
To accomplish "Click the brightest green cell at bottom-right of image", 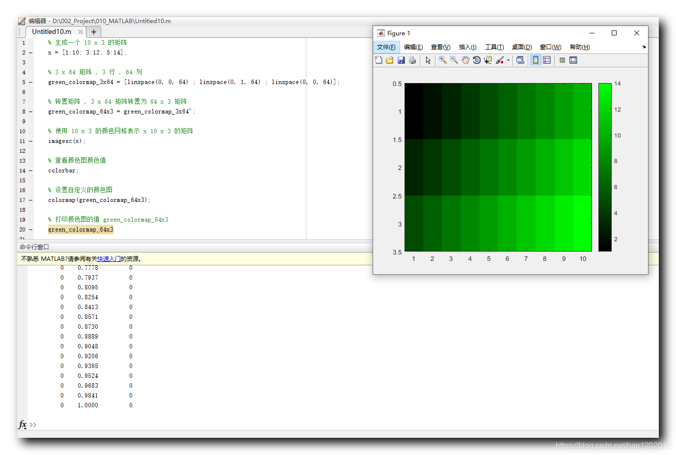I will tap(582, 223).
